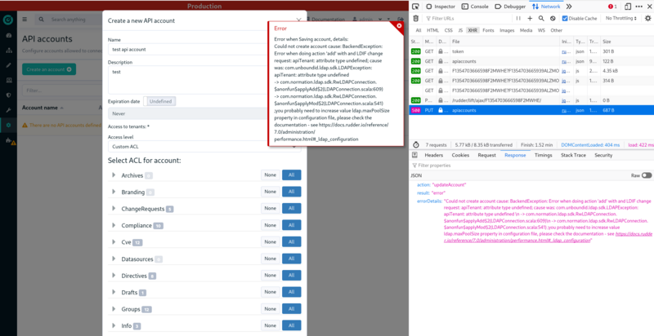Click the stopwatch performance analysis icon
Screen dimensions: 654x336
tap(416, 144)
